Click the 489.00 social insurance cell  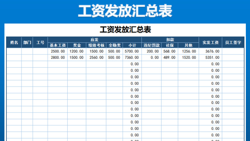[170, 57]
